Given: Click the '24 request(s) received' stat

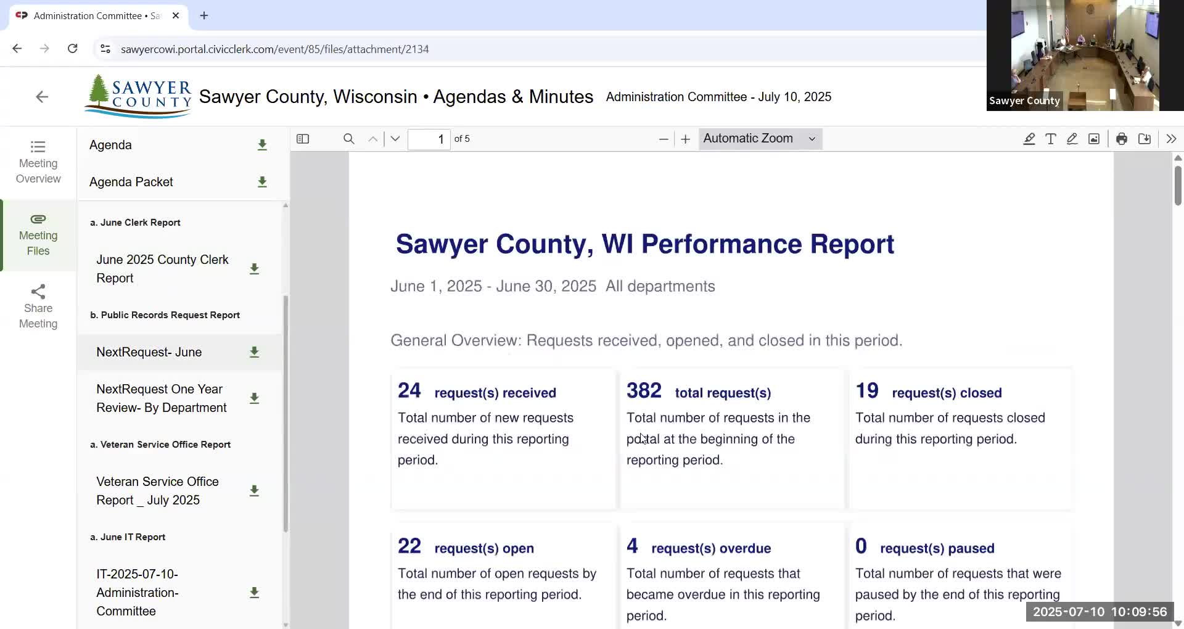Looking at the screenshot, I should tap(477, 391).
